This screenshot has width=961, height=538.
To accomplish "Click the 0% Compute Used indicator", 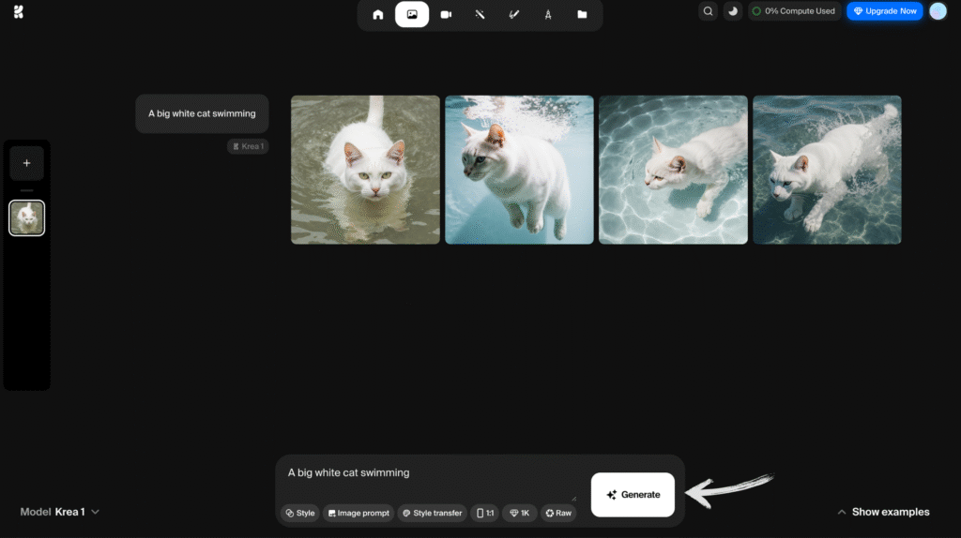I will (794, 11).
